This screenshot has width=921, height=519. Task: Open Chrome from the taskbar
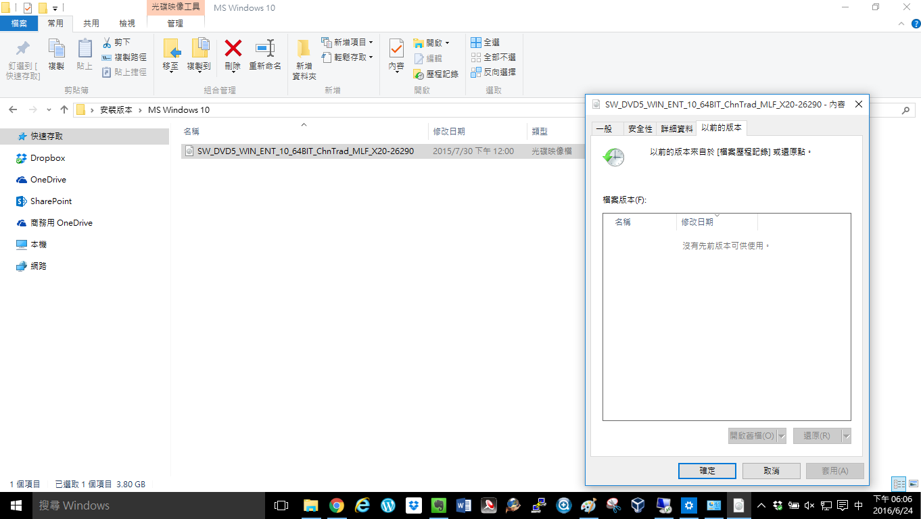(336, 505)
